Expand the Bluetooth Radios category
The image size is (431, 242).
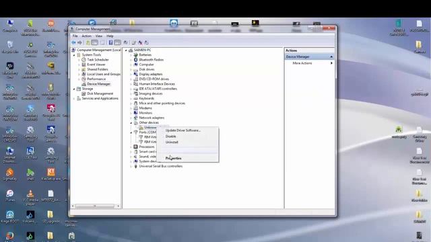131,60
